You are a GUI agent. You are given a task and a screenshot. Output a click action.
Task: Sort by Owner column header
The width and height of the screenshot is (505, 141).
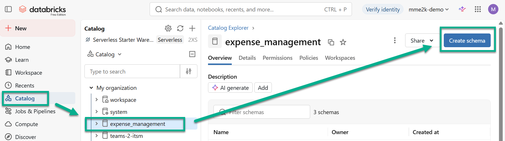pyautogui.click(x=340, y=132)
